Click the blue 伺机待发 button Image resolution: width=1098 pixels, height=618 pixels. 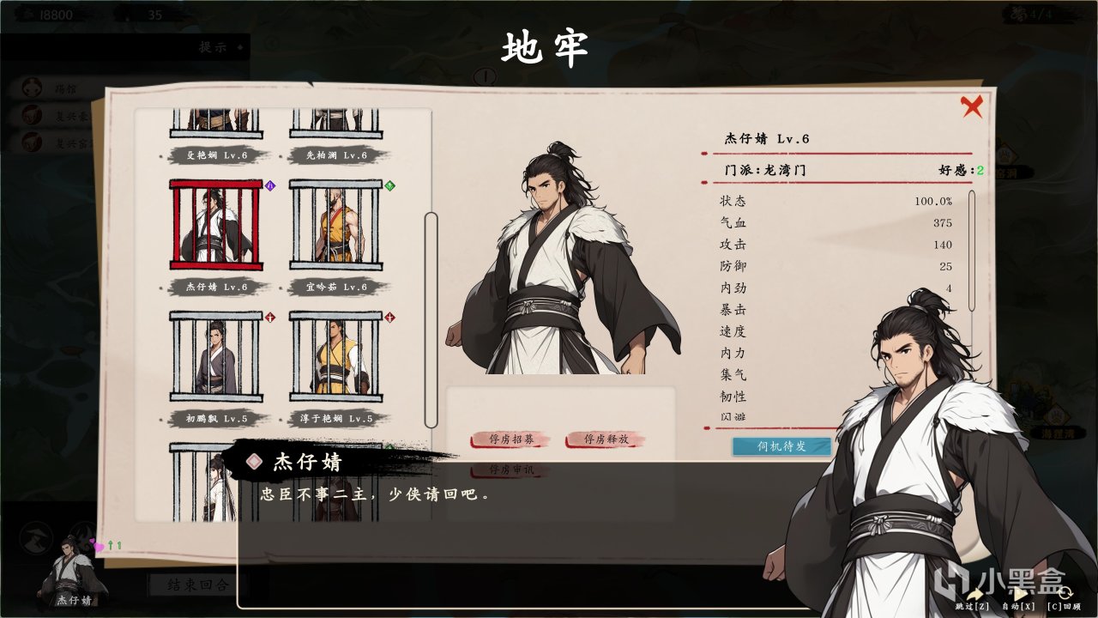coord(781,446)
